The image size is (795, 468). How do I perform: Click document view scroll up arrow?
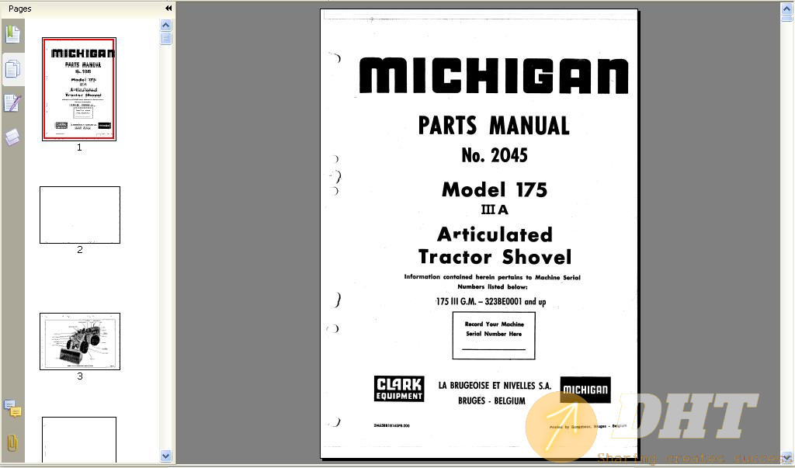pos(787,9)
